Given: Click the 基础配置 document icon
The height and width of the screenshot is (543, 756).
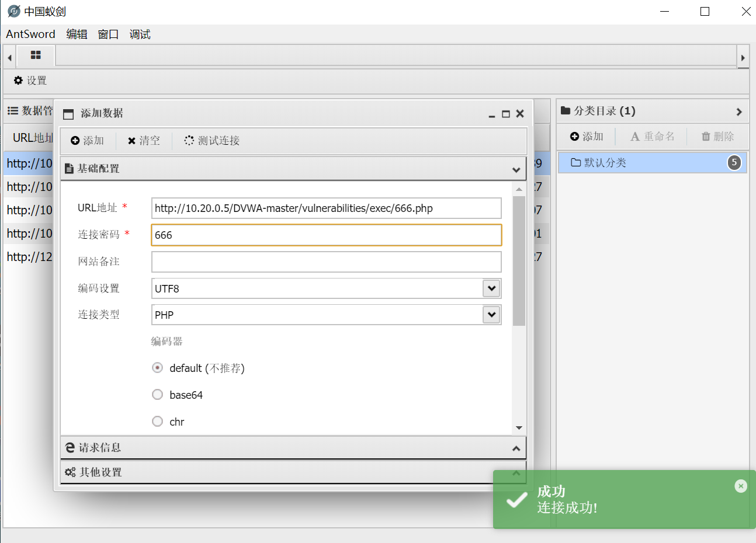Looking at the screenshot, I should tap(69, 169).
